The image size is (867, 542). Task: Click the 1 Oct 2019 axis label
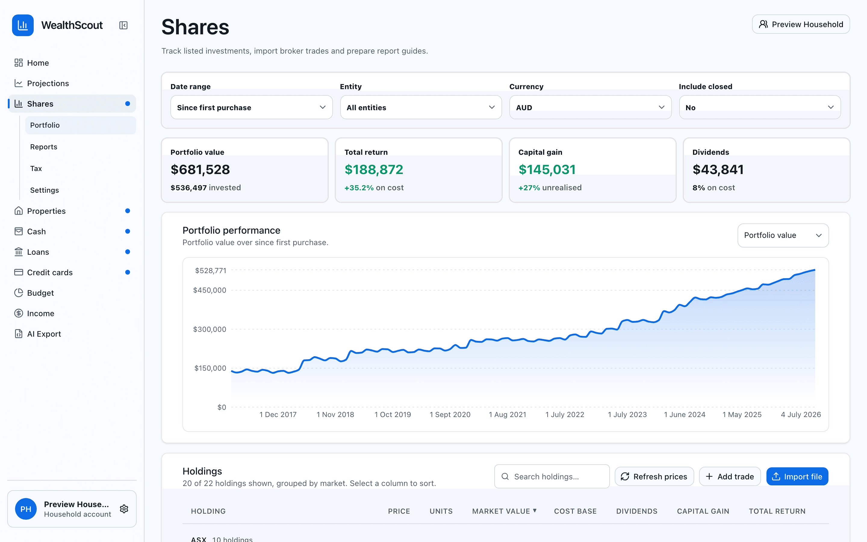[x=393, y=414]
